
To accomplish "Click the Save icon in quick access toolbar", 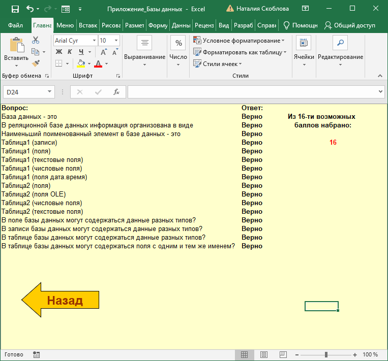I will [x=15, y=9].
